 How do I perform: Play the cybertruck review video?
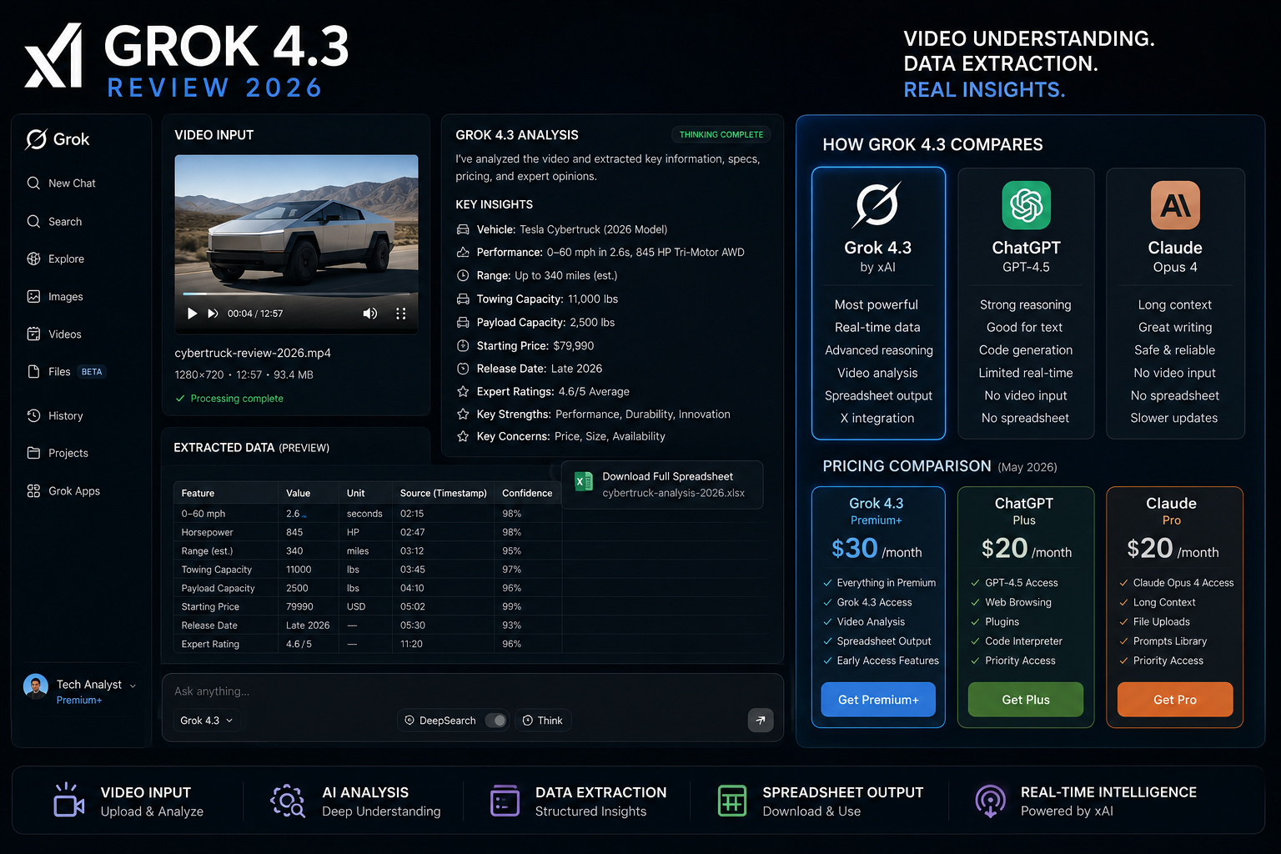click(192, 314)
